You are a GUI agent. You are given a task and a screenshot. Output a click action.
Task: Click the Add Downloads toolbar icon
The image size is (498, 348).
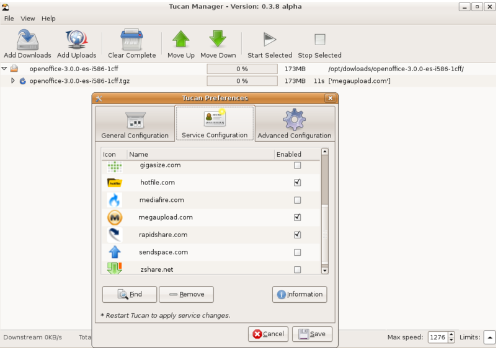(27, 40)
